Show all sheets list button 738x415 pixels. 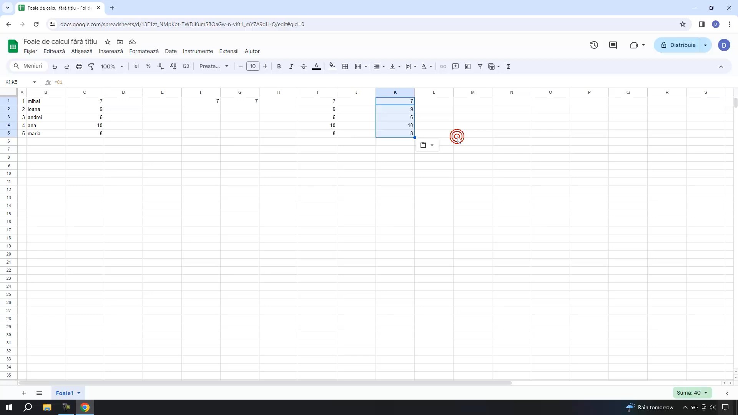39,393
